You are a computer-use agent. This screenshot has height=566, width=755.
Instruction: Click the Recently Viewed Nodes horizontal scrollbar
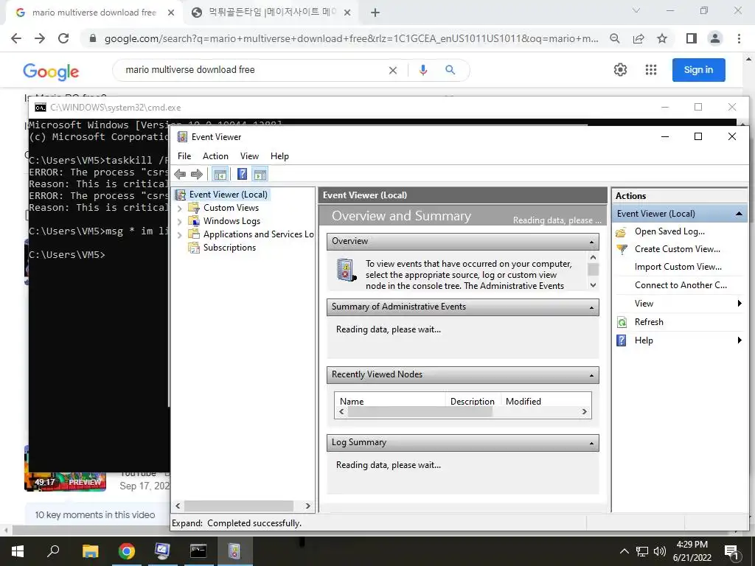420,412
